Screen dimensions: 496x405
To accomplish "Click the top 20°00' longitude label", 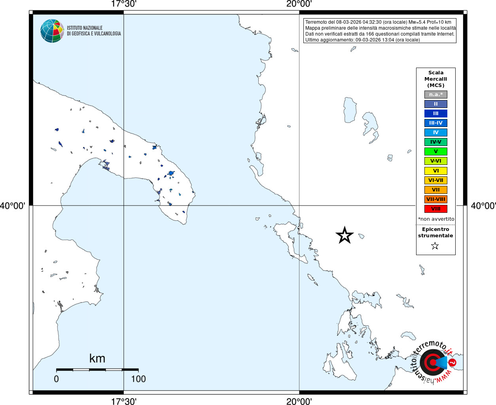I will tap(299, 4).
